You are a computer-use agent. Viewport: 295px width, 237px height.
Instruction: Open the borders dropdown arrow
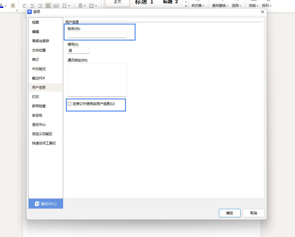[x=96, y=6]
